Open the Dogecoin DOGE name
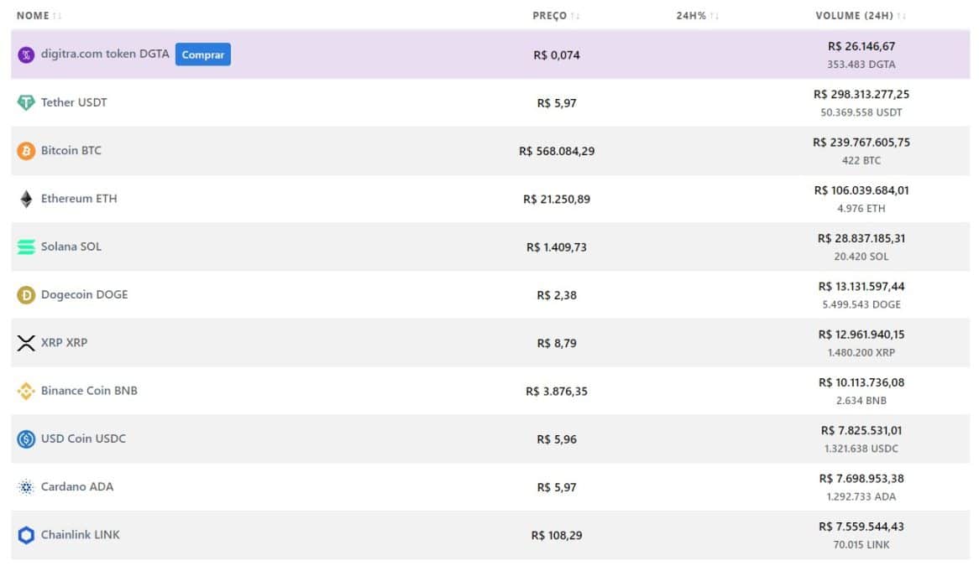The image size is (979, 566). pyautogui.click(x=84, y=294)
